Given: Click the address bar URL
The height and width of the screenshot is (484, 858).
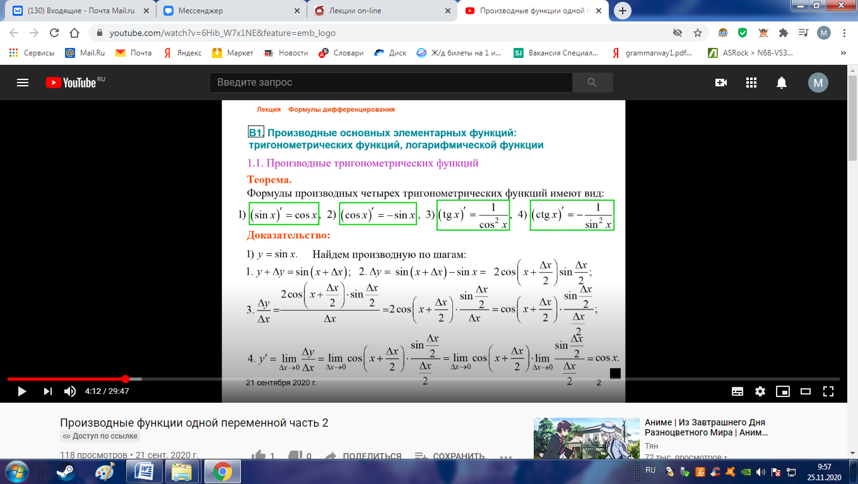Looking at the screenshot, I should pos(222,33).
